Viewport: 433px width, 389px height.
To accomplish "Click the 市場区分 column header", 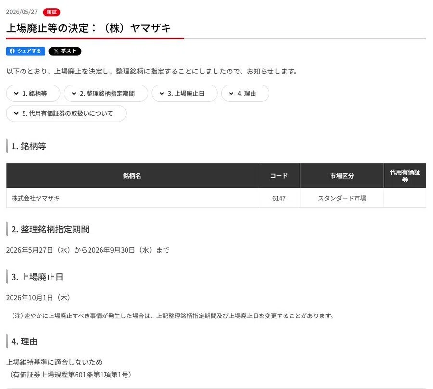I will click(342, 176).
